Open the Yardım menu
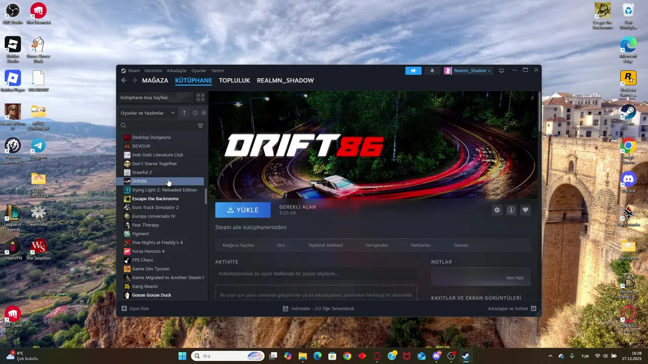Viewport: 648px width, 364px height. pos(218,71)
